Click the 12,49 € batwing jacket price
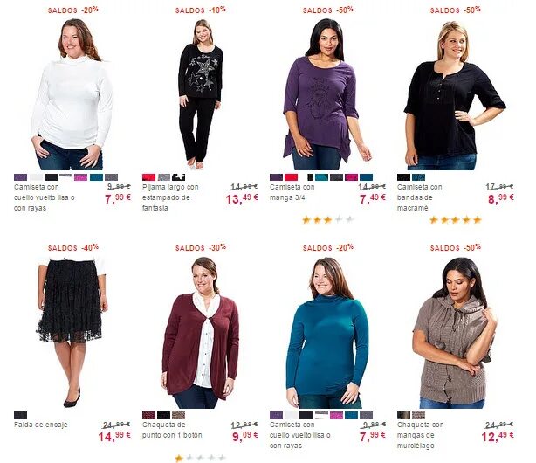 point(498,436)
